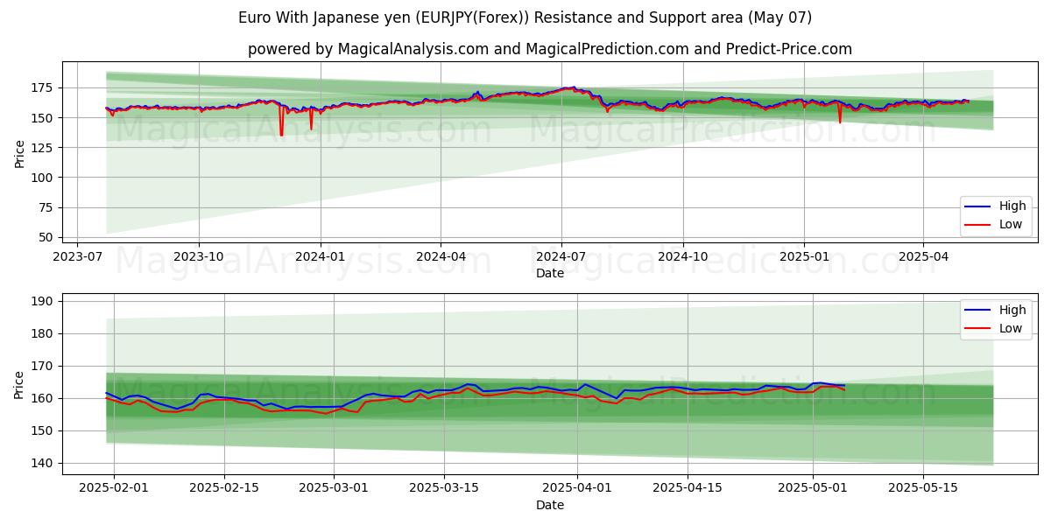Viewport: 1051px width, 525px height.
Task: Click 'High' in the upper chart legend
Action: click(1012, 206)
